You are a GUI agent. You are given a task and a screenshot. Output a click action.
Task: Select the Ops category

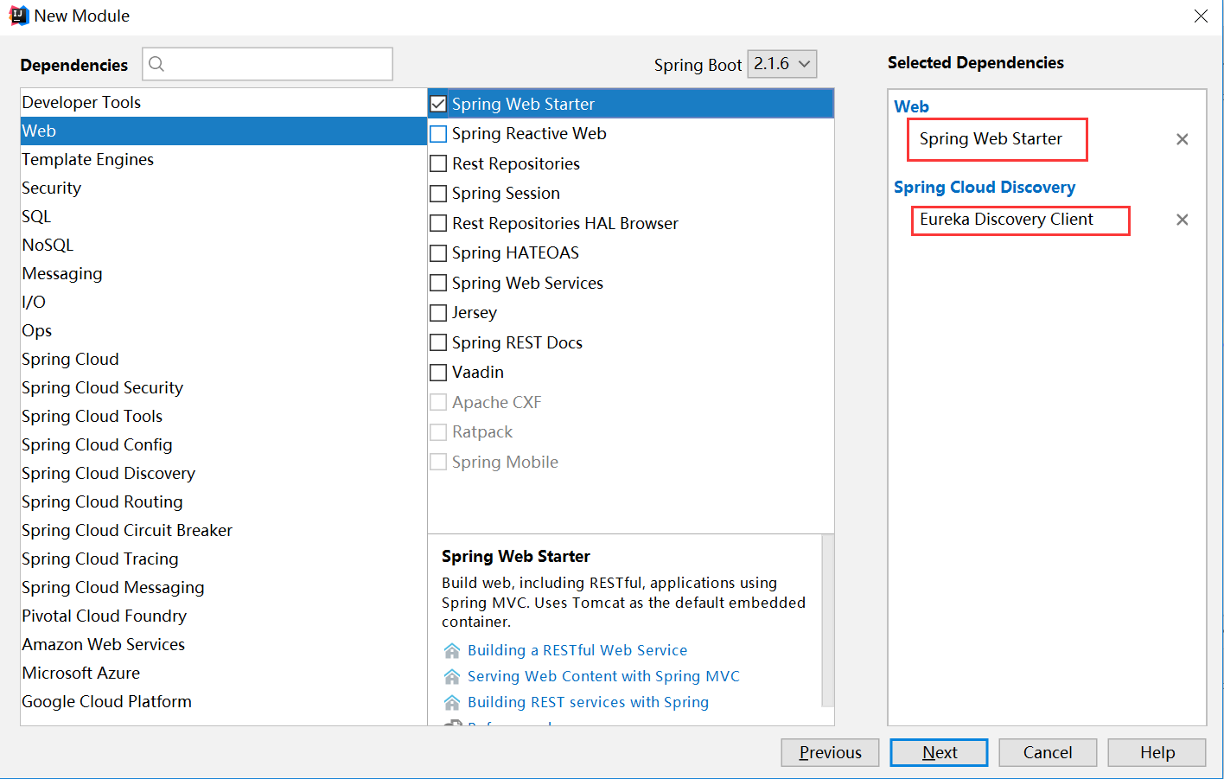tap(223, 330)
